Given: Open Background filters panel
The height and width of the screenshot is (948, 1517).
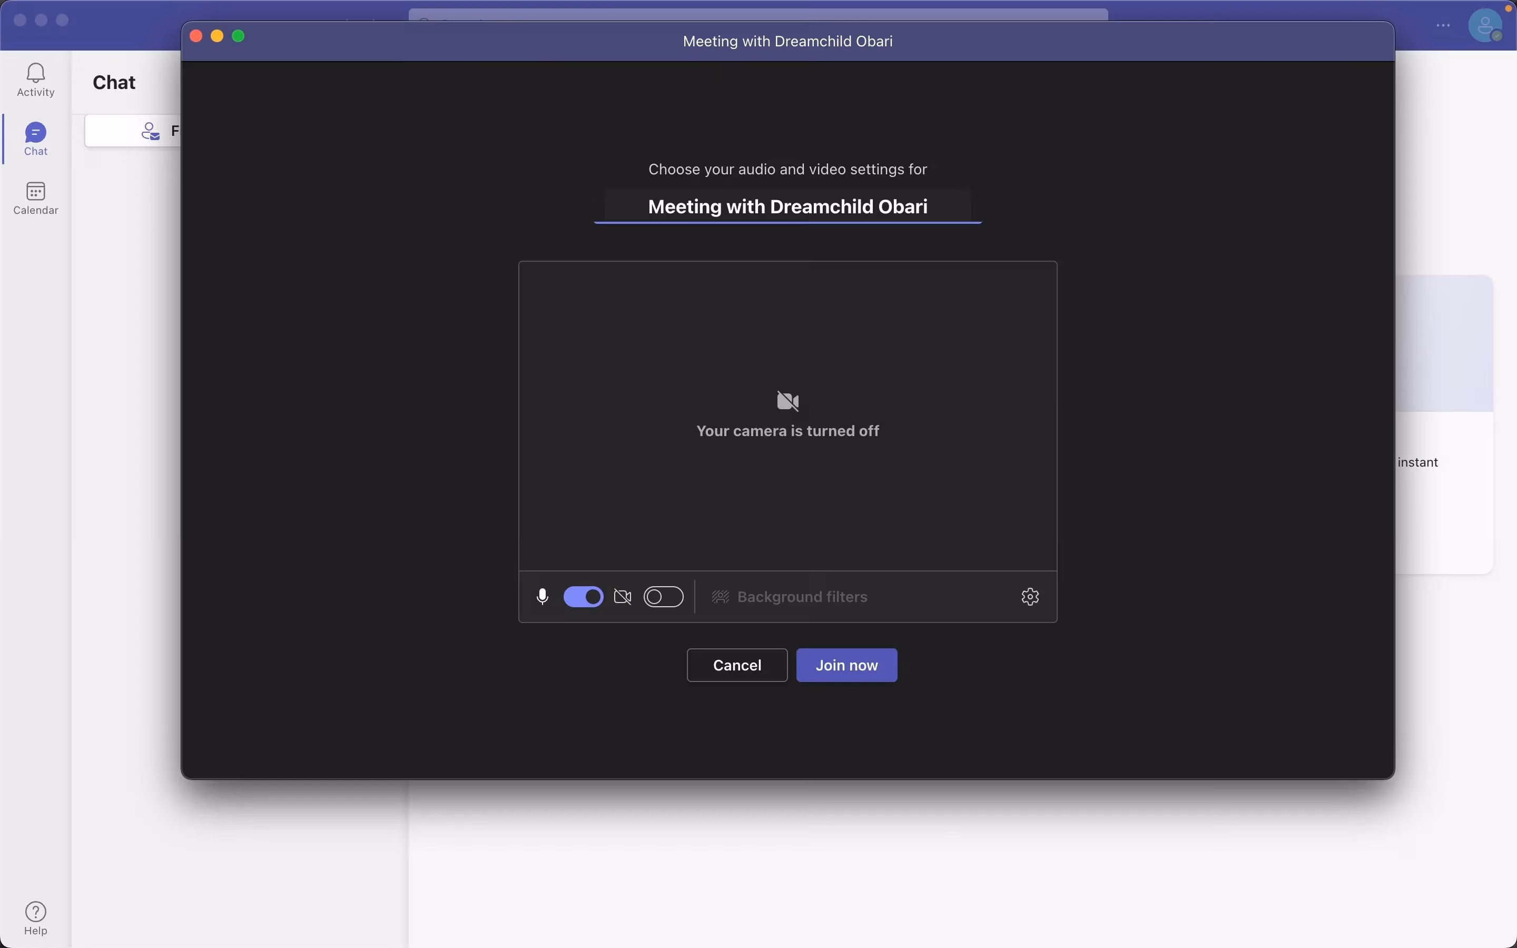Looking at the screenshot, I should [802, 596].
